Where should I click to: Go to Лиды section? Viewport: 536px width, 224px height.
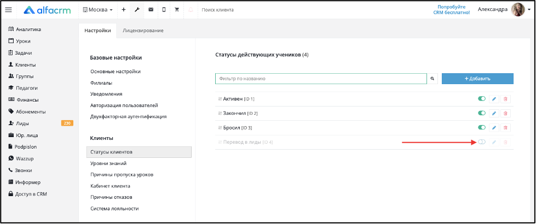19,123
